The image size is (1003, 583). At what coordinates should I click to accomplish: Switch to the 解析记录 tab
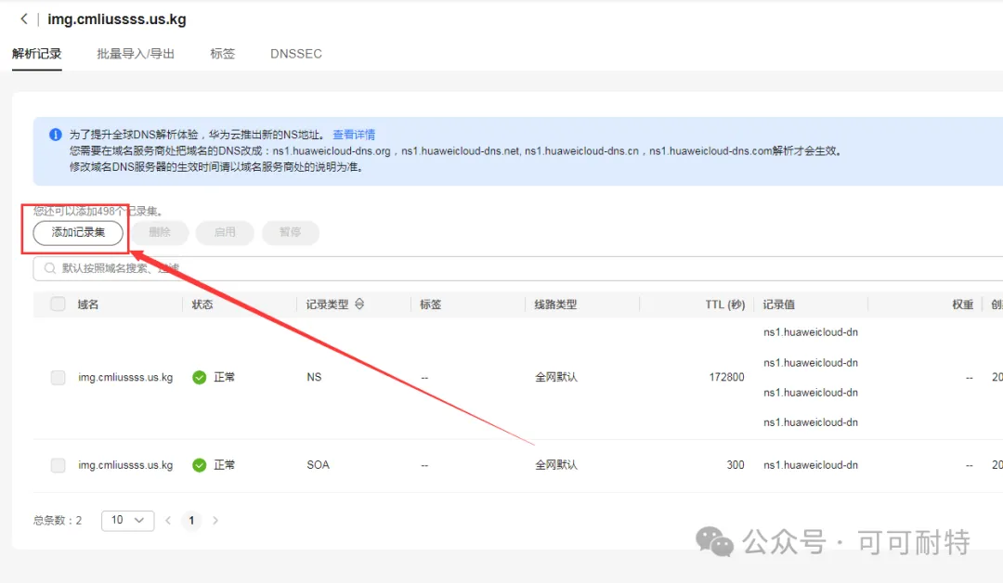pos(37,54)
